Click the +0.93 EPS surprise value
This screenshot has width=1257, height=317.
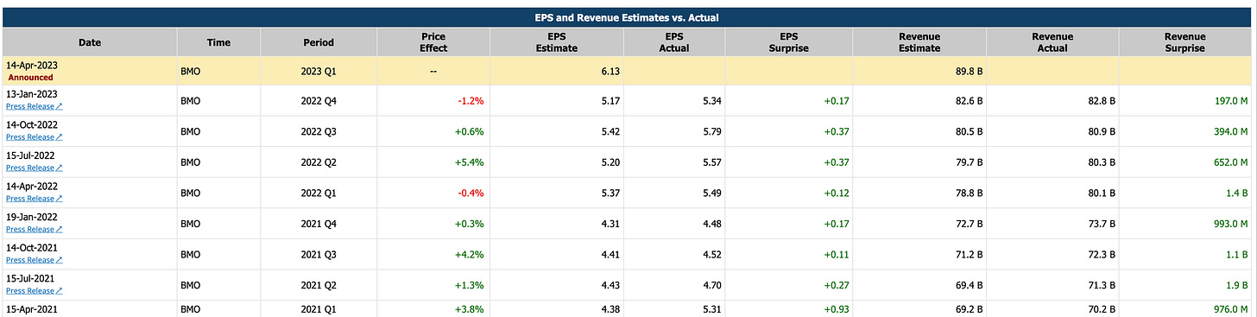(836, 308)
